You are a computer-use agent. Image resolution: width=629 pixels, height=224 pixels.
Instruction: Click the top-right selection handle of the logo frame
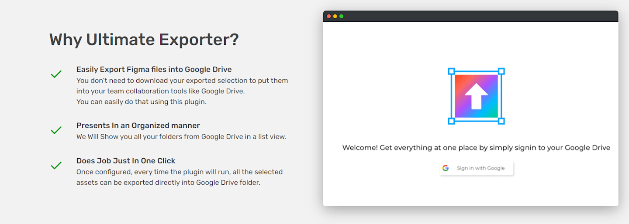pos(501,71)
